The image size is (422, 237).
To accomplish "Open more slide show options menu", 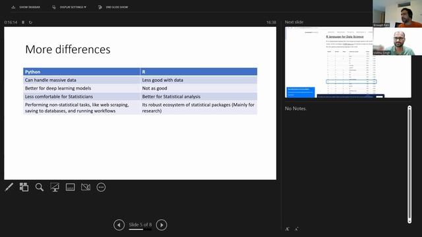I will click(101, 187).
